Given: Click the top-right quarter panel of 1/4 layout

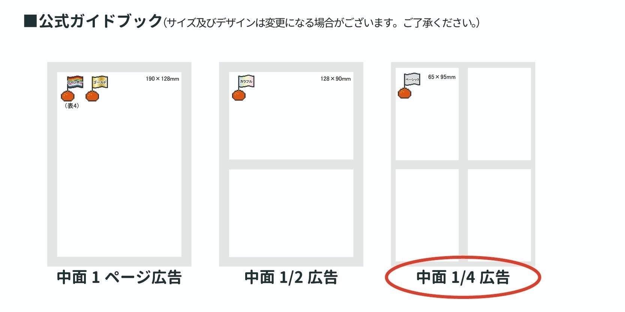Looking at the screenshot, I should click(499, 114).
